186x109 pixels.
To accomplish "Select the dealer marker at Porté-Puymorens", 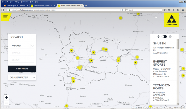I will click(137, 57).
